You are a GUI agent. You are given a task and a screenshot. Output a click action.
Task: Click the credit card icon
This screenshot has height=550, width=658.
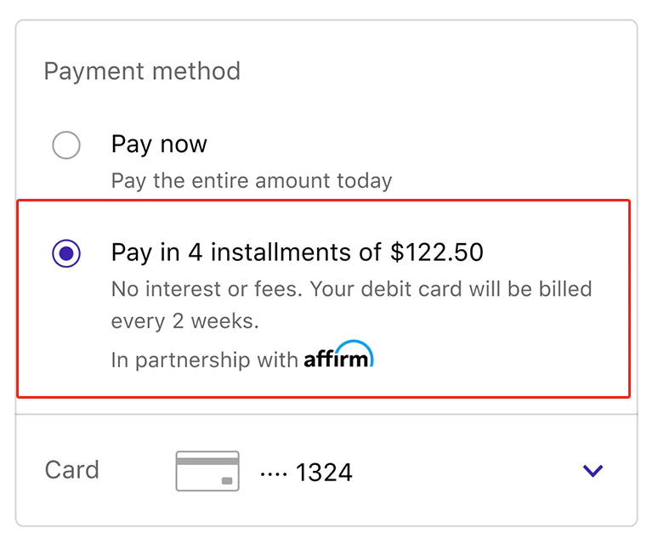[x=207, y=471]
